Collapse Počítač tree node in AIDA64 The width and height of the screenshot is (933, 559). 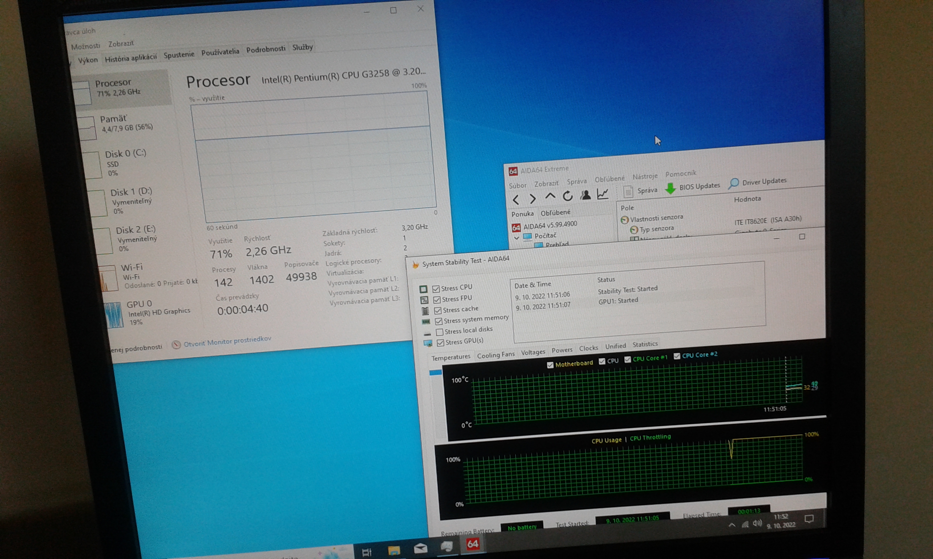(517, 238)
